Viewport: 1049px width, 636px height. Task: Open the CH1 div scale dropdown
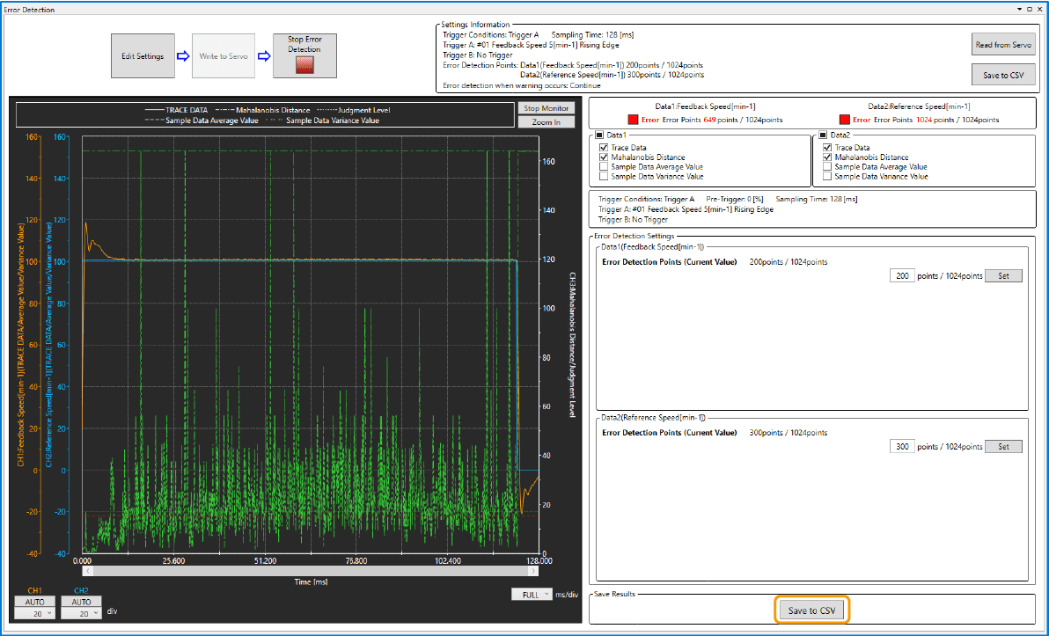click(35, 613)
